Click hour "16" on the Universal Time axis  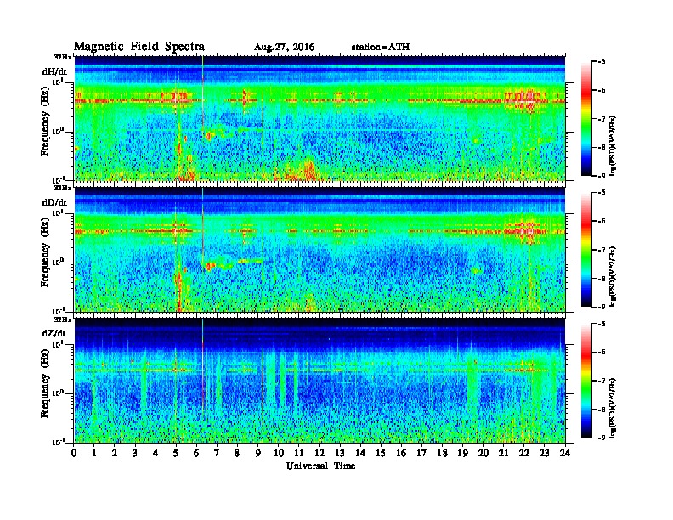coord(401,453)
